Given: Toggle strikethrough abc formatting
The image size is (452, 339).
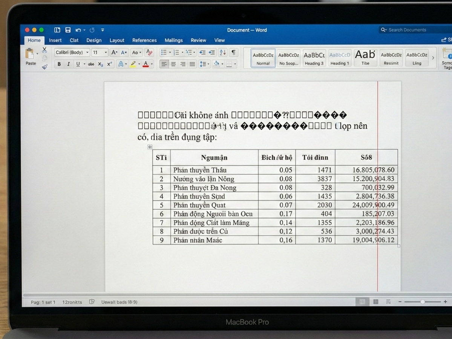Looking at the screenshot, I should (91, 64).
